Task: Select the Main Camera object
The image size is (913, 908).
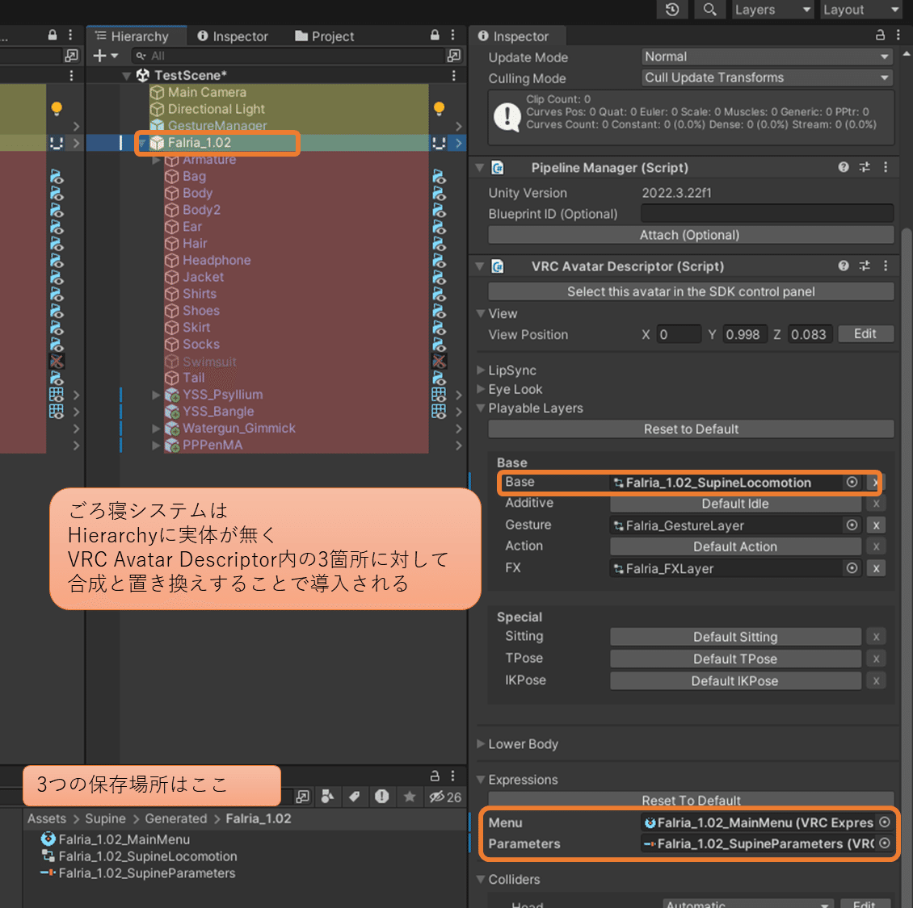Action: (207, 92)
